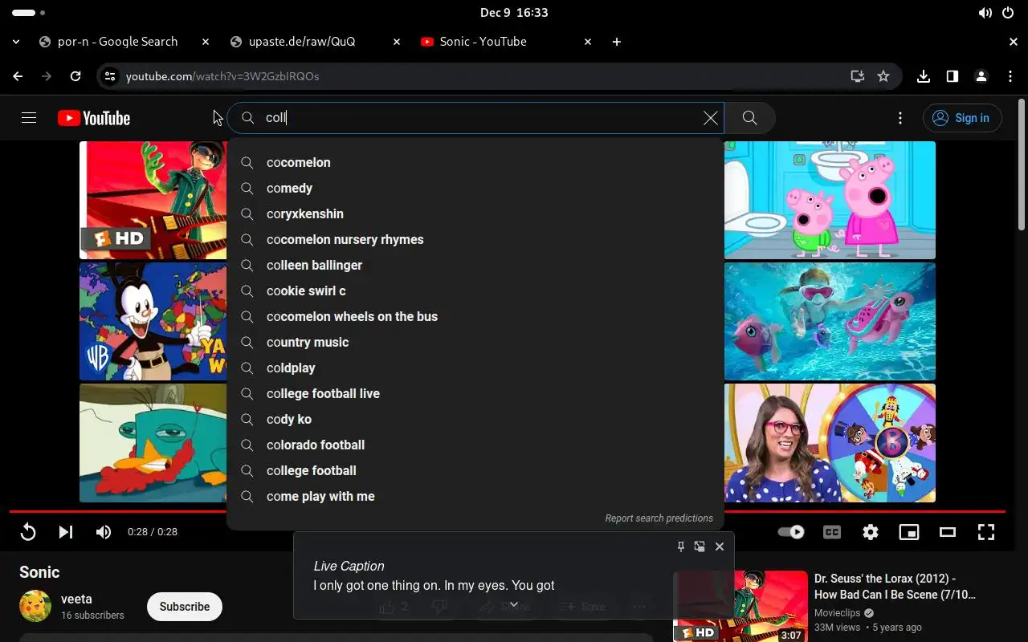This screenshot has height=642, width=1028.
Task: Switch to theater mode
Action: tap(948, 532)
